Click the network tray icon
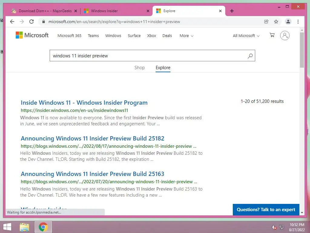Screen dimensions: 310x233 click(282, 227)
